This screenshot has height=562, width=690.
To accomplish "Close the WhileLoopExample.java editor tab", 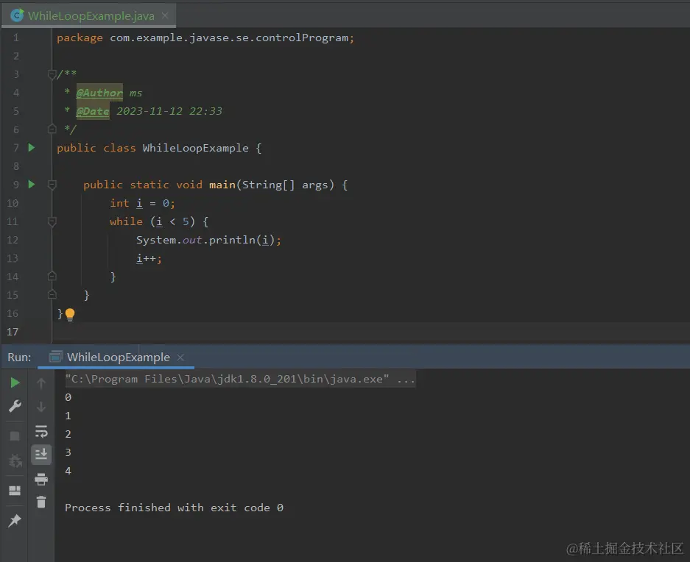I will point(165,15).
